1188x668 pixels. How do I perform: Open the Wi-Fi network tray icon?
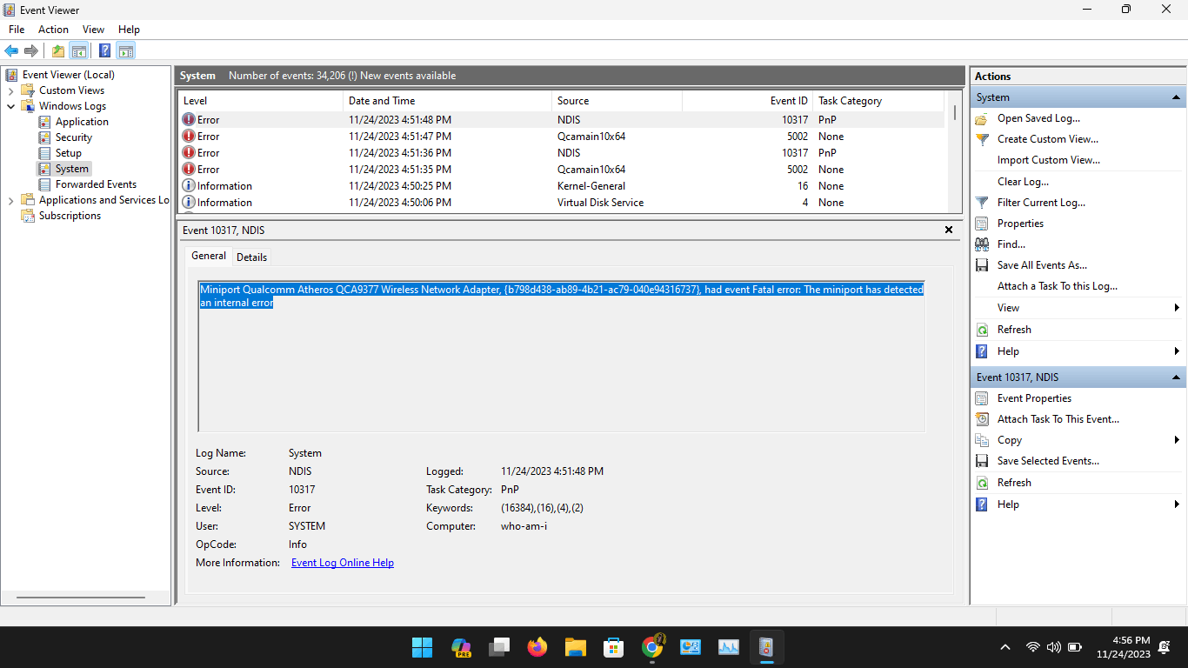pyautogui.click(x=1032, y=647)
